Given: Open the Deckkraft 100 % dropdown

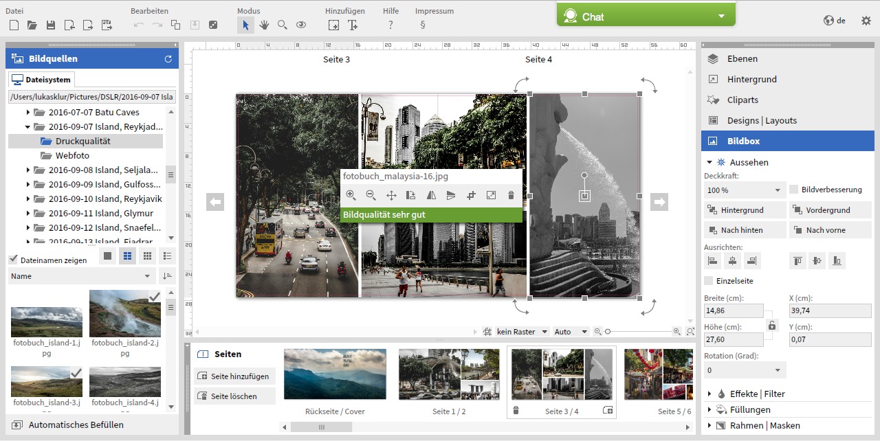Looking at the screenshot, I should (745, 190).
